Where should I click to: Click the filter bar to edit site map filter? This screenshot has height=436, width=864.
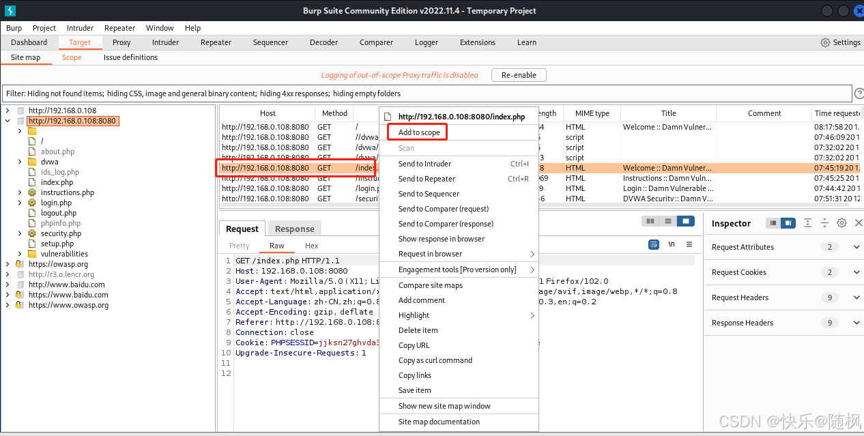click(427, 93)
